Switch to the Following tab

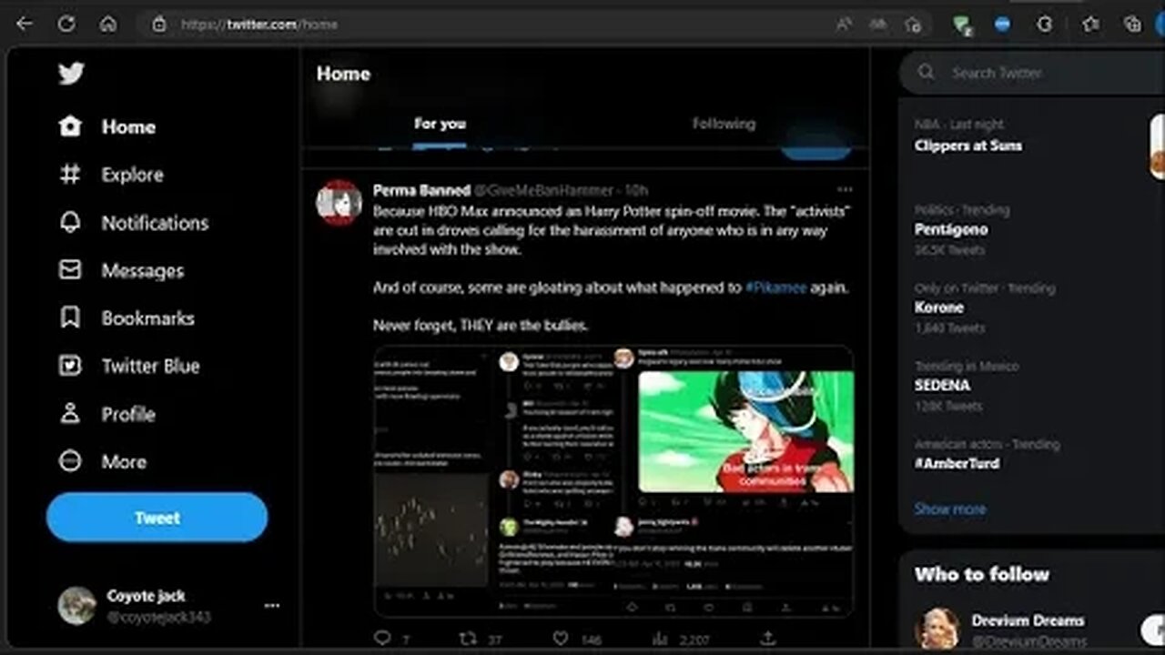pyautogui.click(x=724, y=124)
